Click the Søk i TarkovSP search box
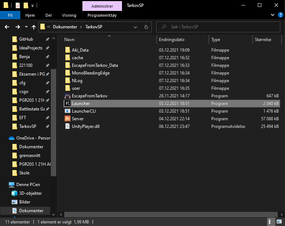This screenshot has width=285, height=226. pyautogui.click(x=218, y=27)
